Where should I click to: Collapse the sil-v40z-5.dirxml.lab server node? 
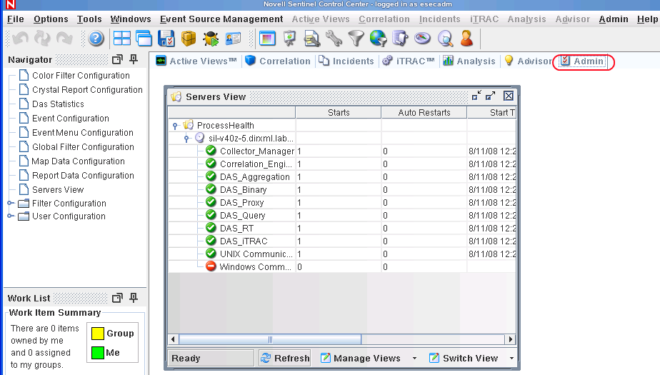tap(186, 138)
